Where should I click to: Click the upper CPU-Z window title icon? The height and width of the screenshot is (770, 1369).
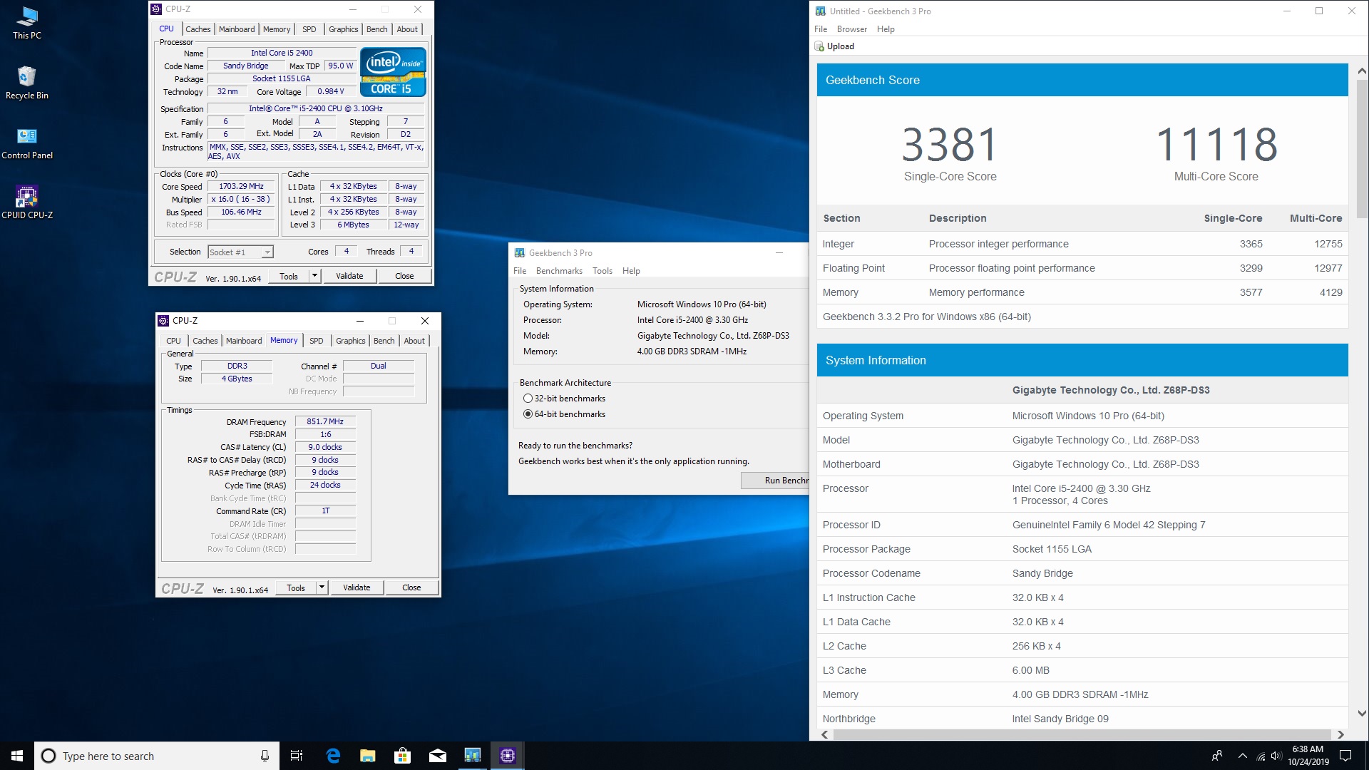point(156,9)
